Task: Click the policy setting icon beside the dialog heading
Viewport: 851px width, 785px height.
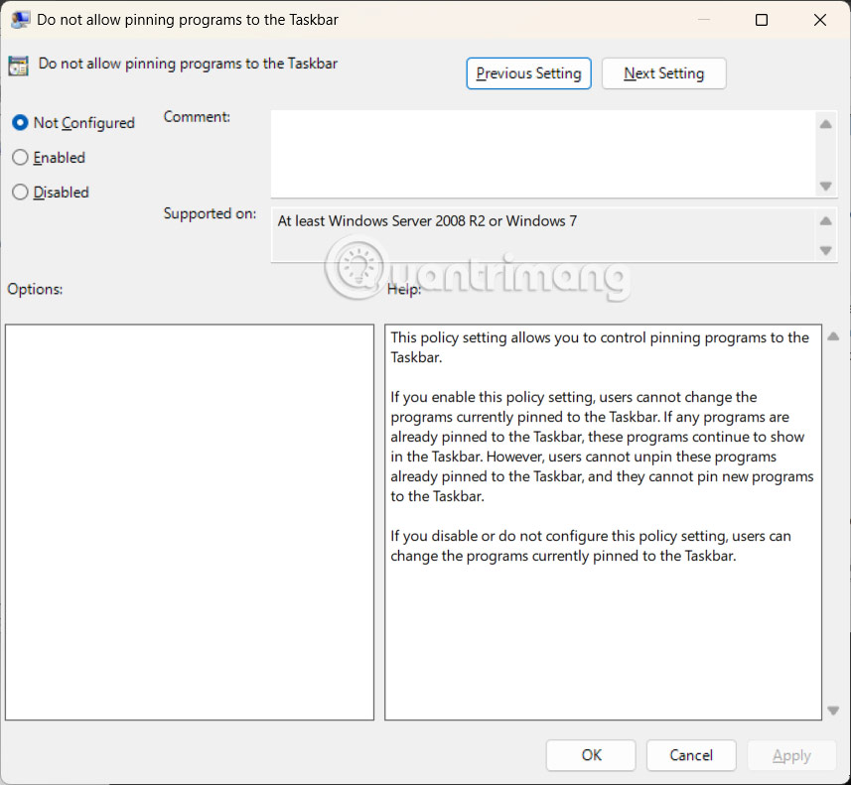Action: pos(18,64)
